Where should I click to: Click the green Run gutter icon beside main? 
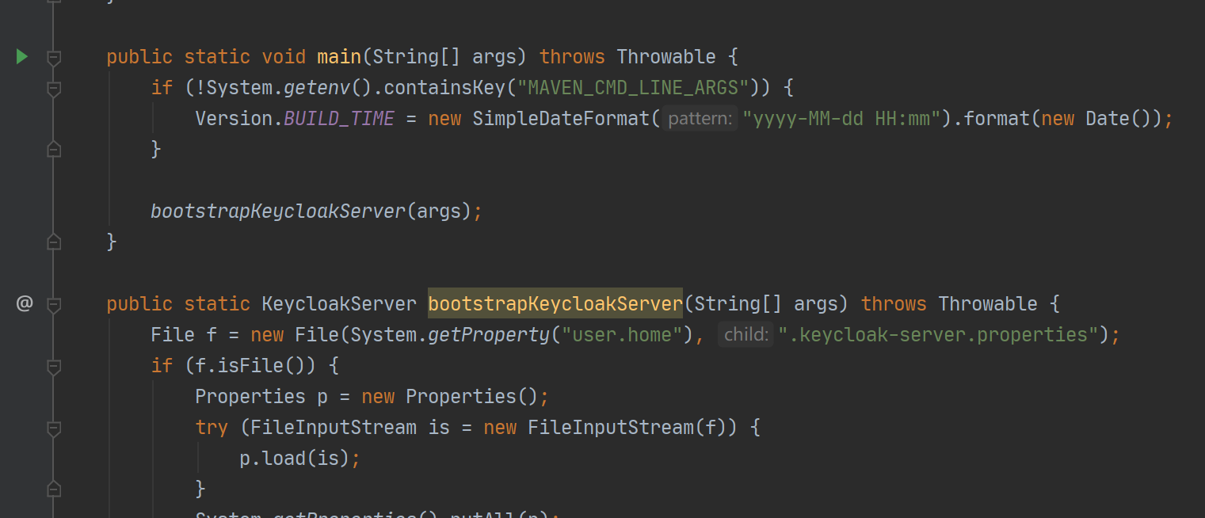[22, 57]
